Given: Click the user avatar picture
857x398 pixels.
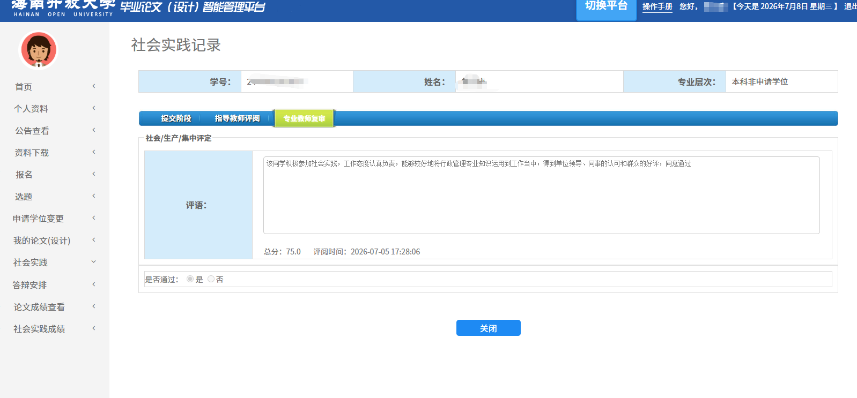Looking at the screenshot, I should (x=39, y=50).
